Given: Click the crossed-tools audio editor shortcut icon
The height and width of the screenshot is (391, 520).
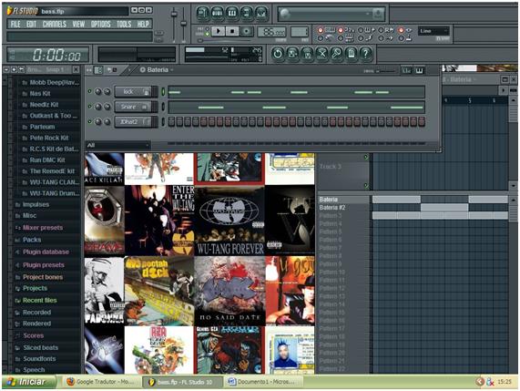Looking at the screenshot, I should coord(321,53).
